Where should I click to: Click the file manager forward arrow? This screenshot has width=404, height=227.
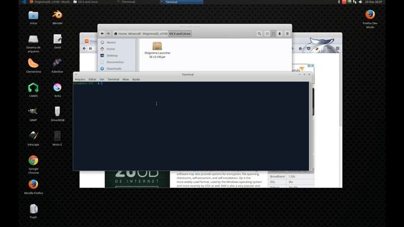pos(108,33)
